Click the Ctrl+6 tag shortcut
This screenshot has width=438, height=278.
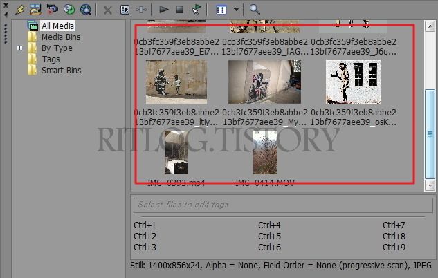269,248
